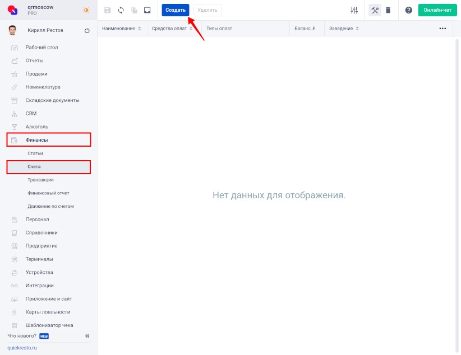Viewport: 461px width, 355px height.
Task: Expand the Предприятие section
Action: (42, 246)
